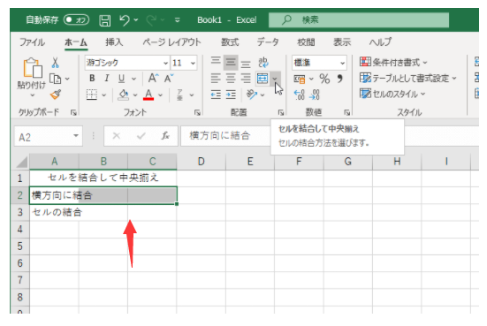Click the Decrease Decimal icon
This screenshot has height=326, width=487.
(x=315, y=95)
